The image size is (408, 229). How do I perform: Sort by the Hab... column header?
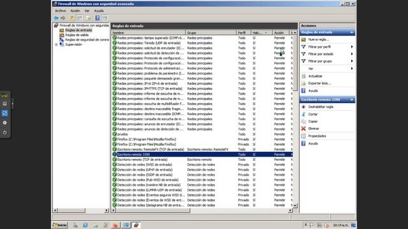261,32
